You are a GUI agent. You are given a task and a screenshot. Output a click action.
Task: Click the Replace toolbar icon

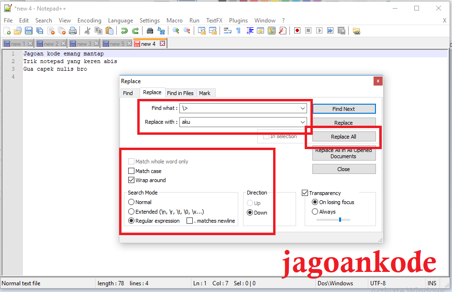[x=161, y=31]
